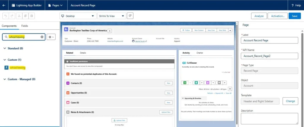The height and width of the screenshot is (127, 304).
Task: Click the cut scissors icon
Action: point(19,16)
